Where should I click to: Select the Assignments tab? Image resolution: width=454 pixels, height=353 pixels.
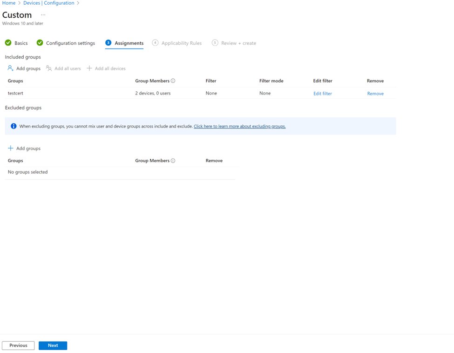coord(124,43)
